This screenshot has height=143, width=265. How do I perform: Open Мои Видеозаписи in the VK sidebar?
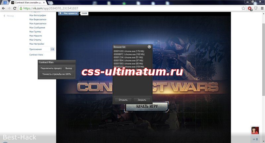tap(38, 19)
